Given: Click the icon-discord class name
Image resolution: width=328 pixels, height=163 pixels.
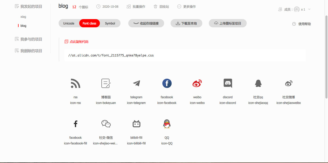Looking at the screenshot, I should 228,103.
